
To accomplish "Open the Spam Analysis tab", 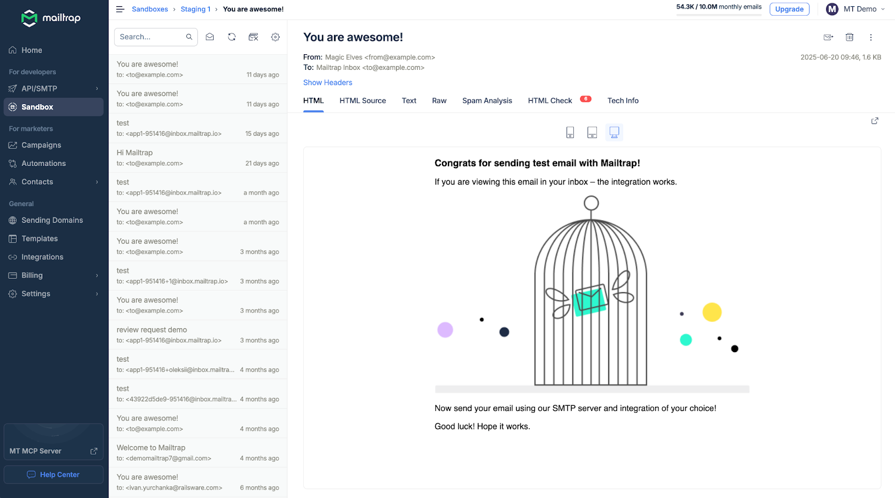I will coord(487,101).
